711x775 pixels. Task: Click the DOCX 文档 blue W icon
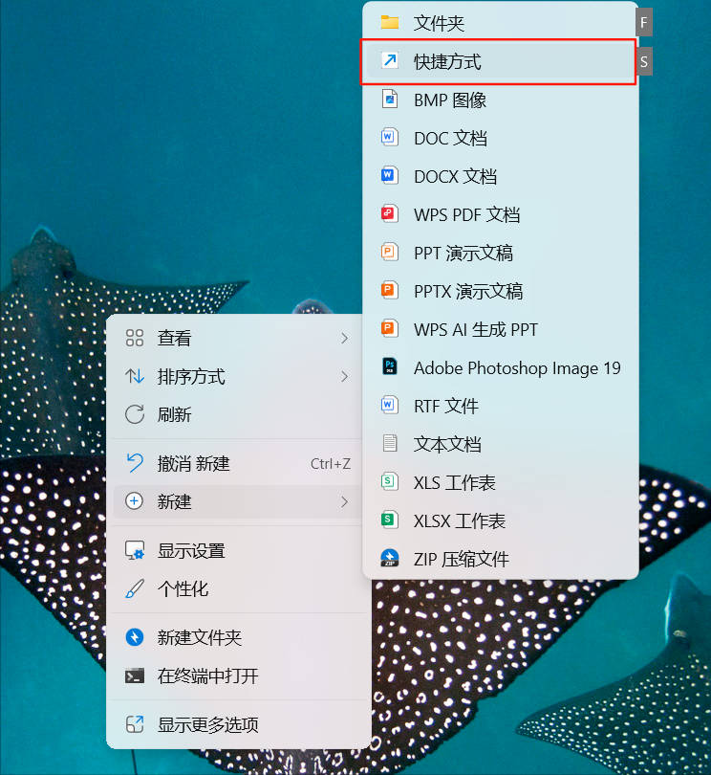tap(389, 175)
